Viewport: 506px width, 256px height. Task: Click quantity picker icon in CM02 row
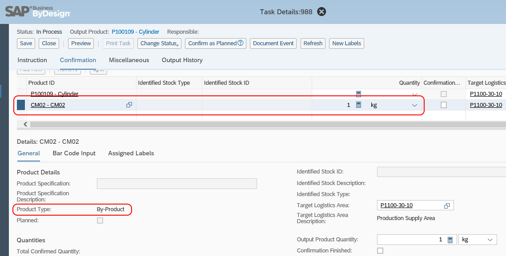click(x=358, y=105)
